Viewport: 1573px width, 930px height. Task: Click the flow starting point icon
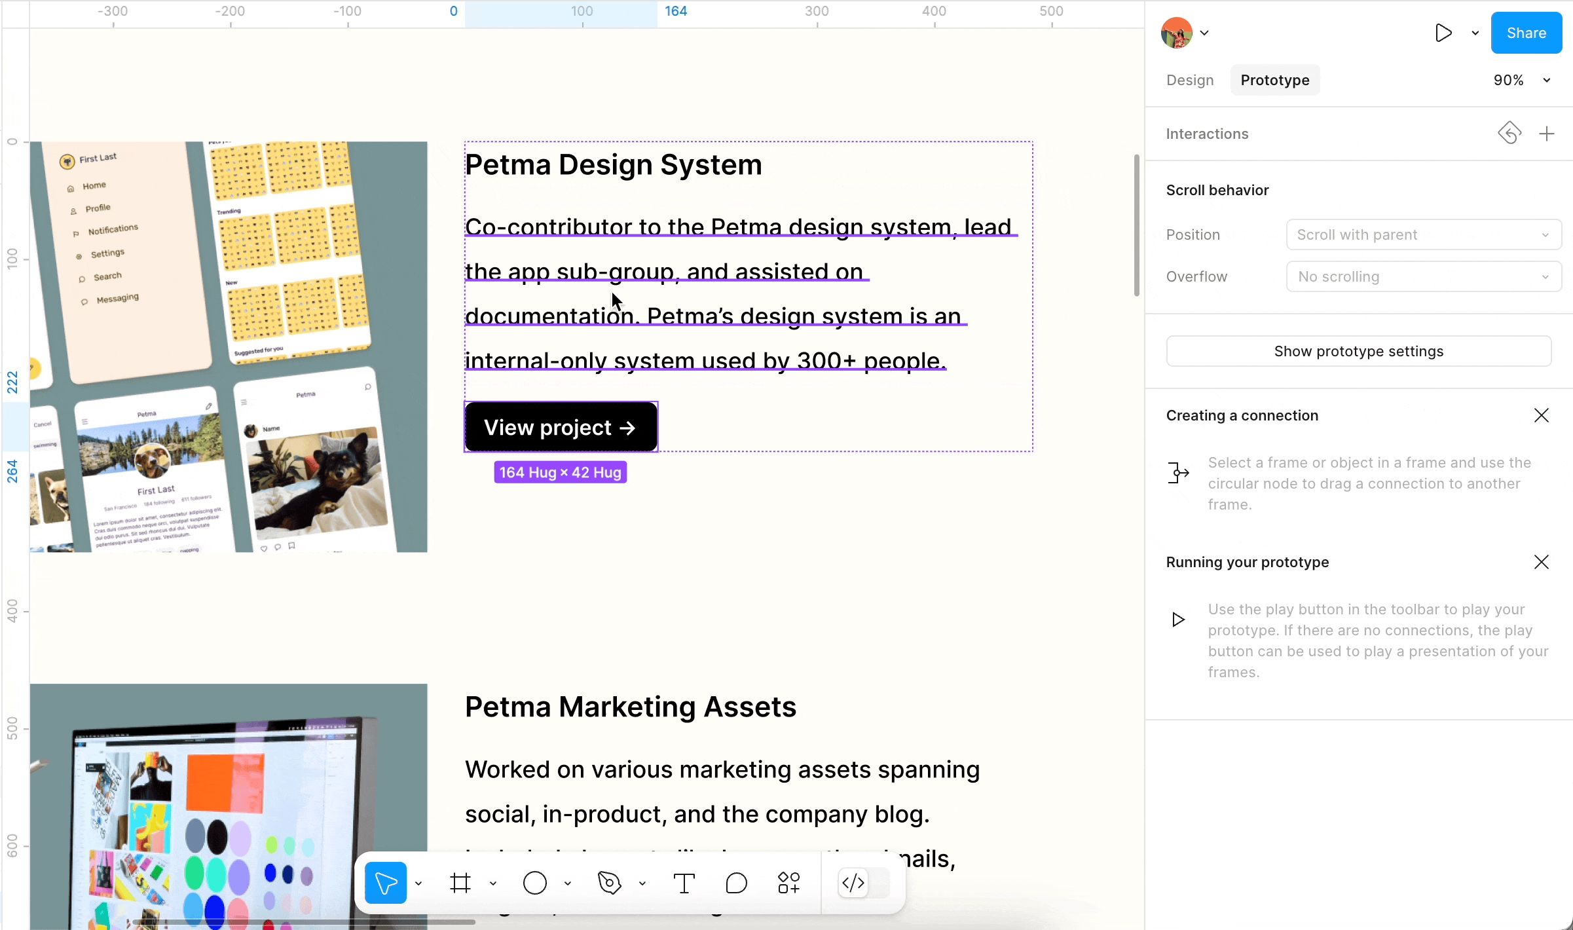pyautogui.click(x=1509, y=134)
